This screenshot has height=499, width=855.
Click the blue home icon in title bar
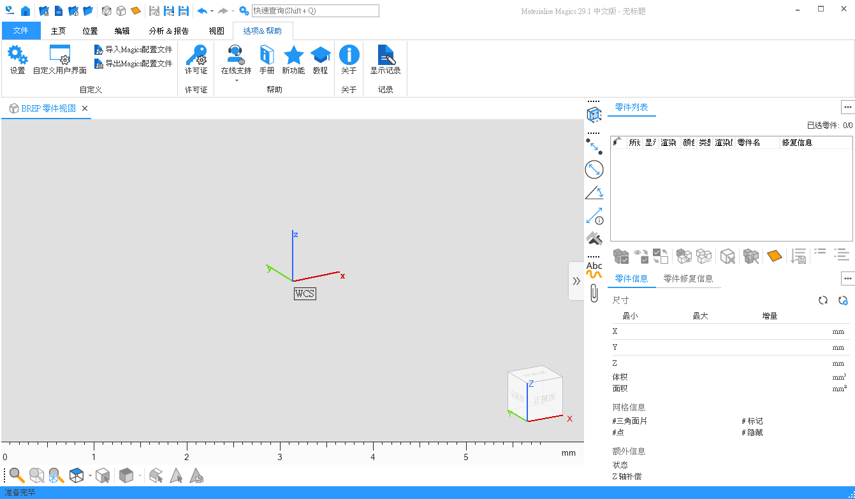(25, 11)
